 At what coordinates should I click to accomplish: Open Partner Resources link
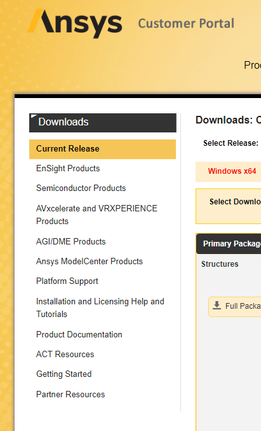pos(70,394)
